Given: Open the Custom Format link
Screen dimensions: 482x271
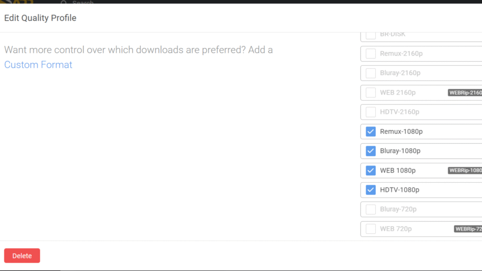Looking at the screenshot, I should click(x=38, y=65).
